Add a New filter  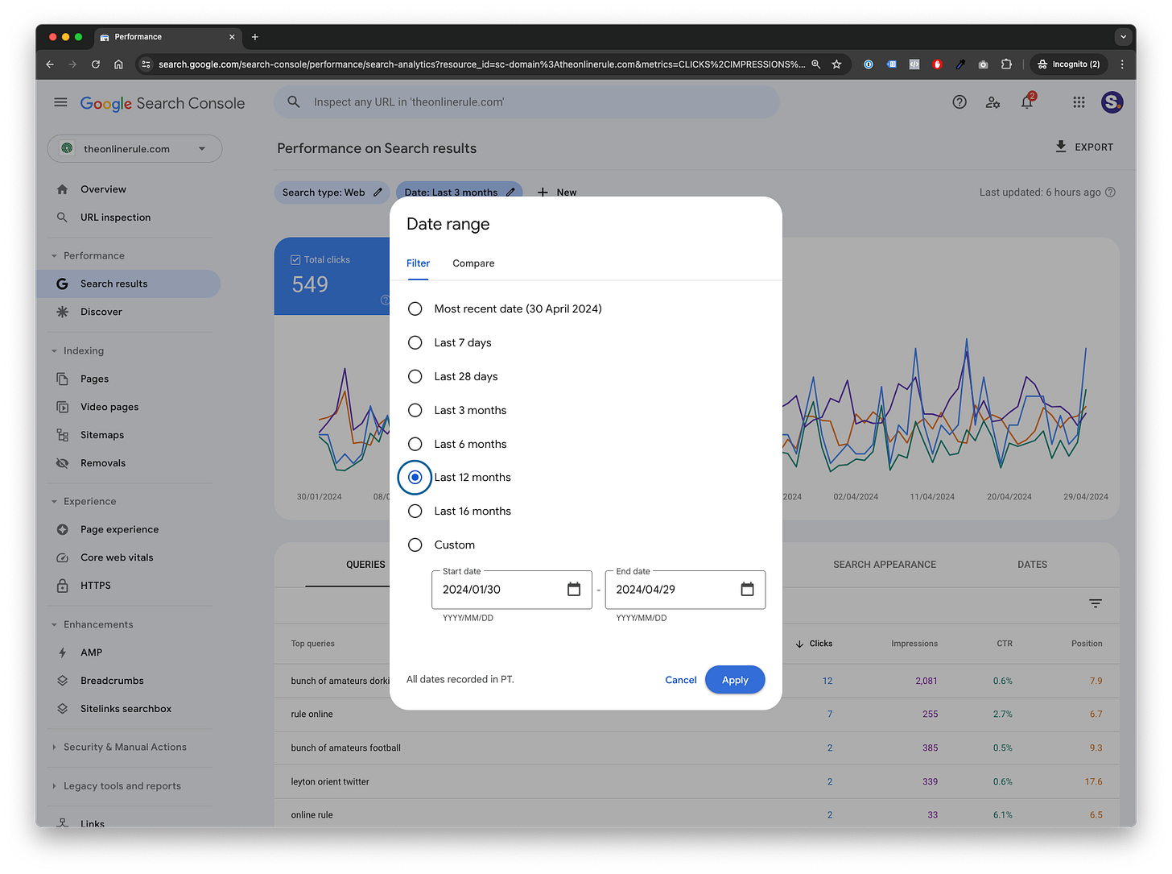point(557,193)
